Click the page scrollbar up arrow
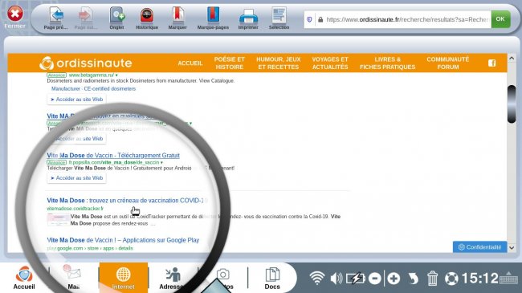This screenshot has width=522, height=293. pyautogui.click(x=512, y=59)
